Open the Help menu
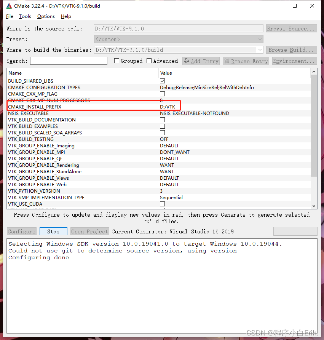 pos(65,16)
